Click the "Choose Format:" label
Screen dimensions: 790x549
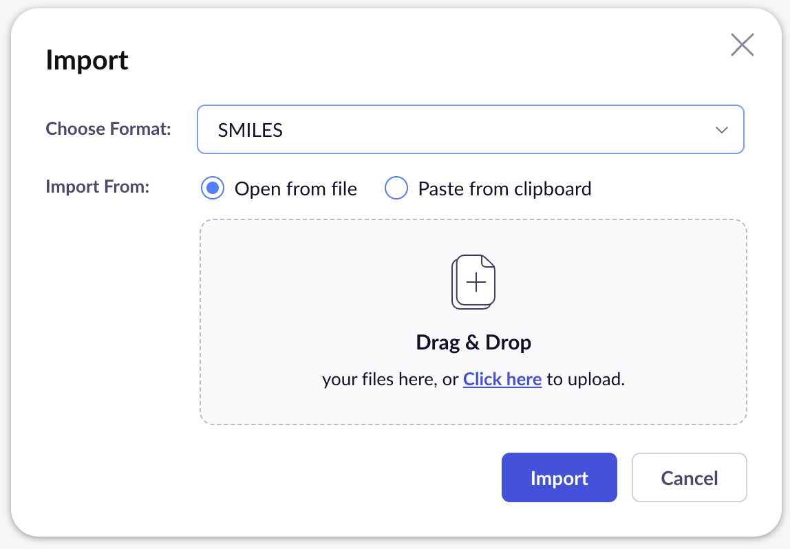click(108, 129)
